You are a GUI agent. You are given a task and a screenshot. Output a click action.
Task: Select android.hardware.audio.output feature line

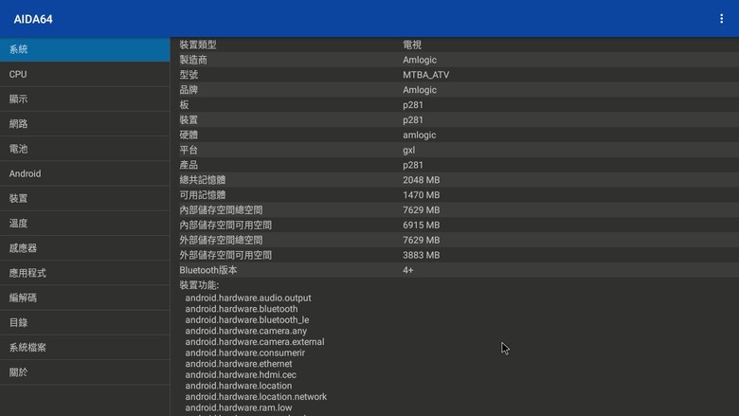248,298
